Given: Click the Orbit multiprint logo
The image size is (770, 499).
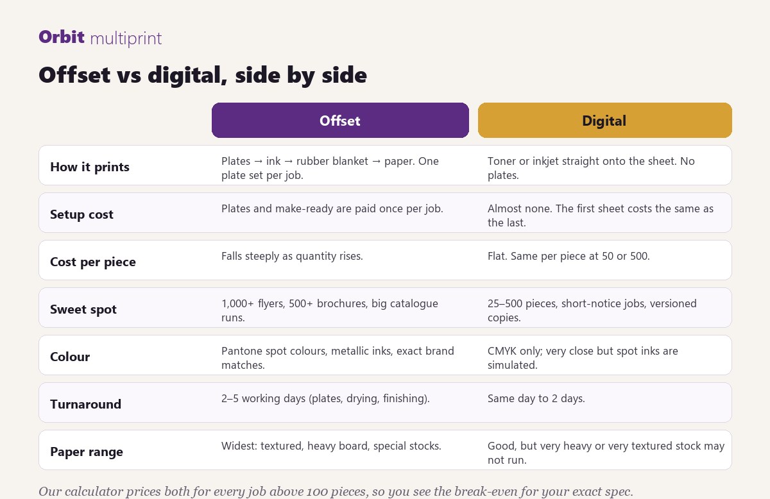Looking at the screenshot, I should tap(100, 38).
